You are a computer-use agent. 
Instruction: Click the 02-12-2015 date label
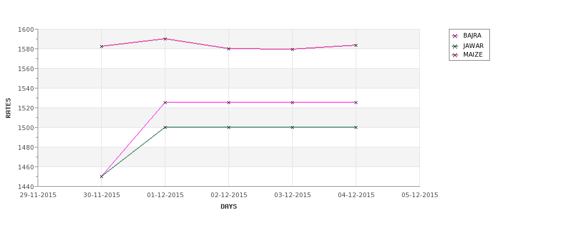[228, 195]
